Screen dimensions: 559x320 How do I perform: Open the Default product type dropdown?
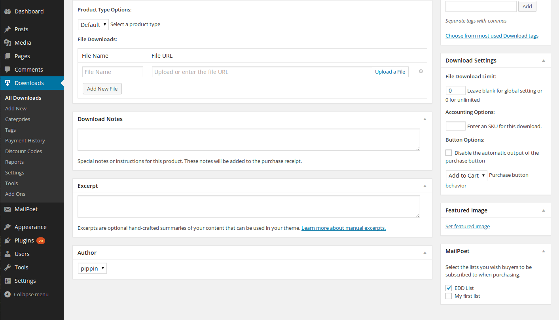tap(93, 25)
